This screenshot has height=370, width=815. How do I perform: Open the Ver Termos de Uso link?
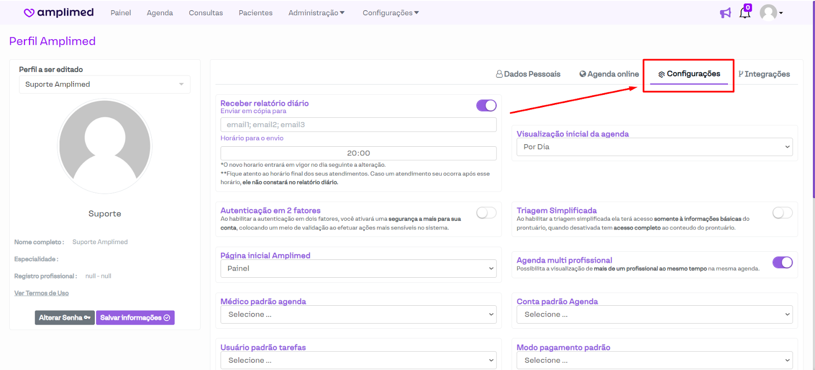pos(41,293)
